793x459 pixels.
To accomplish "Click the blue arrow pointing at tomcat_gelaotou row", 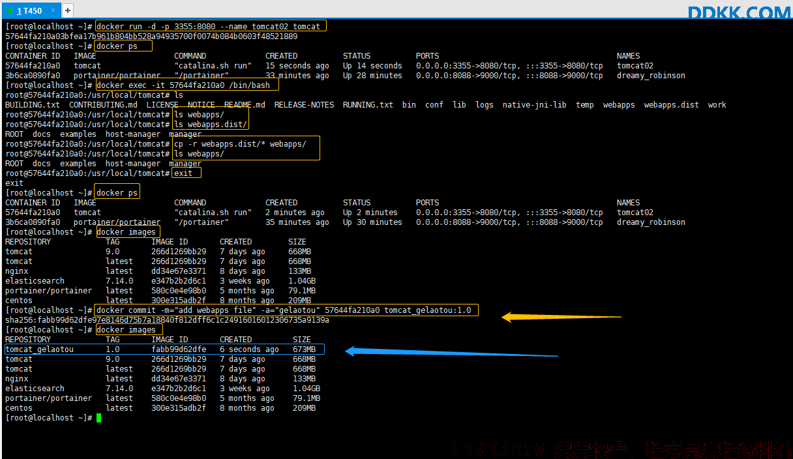I will (451, 352).
